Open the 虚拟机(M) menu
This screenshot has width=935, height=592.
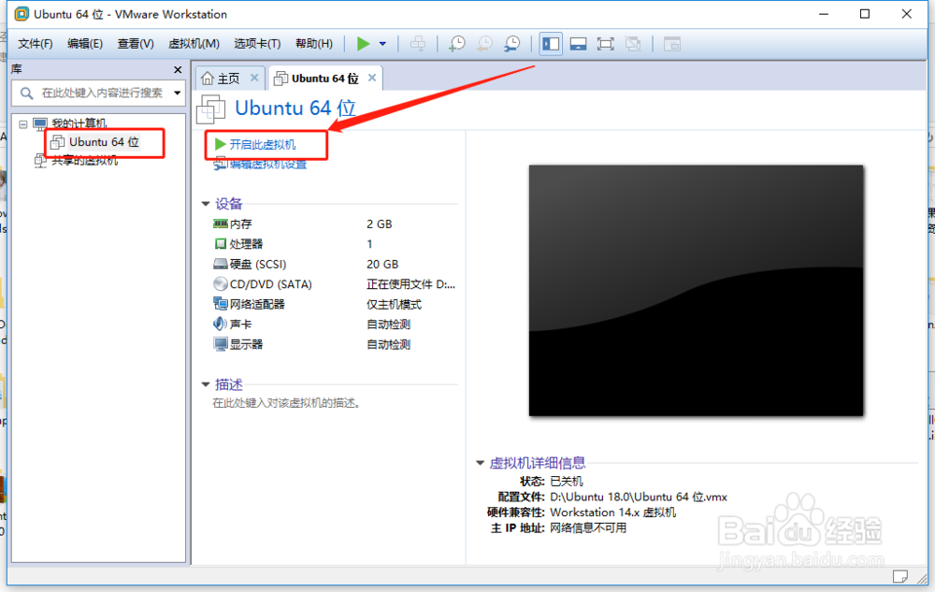[194, 44]
